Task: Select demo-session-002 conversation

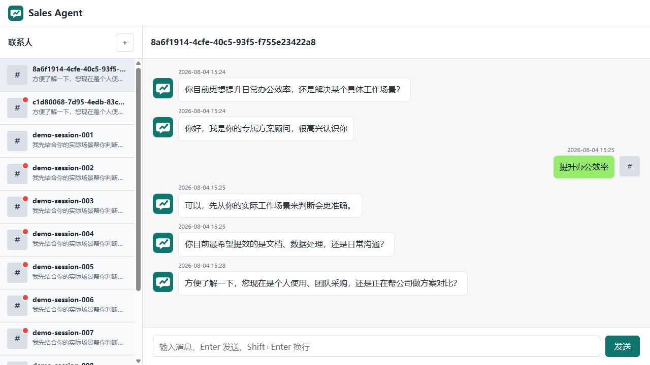Action: click(x=68, y=174)
